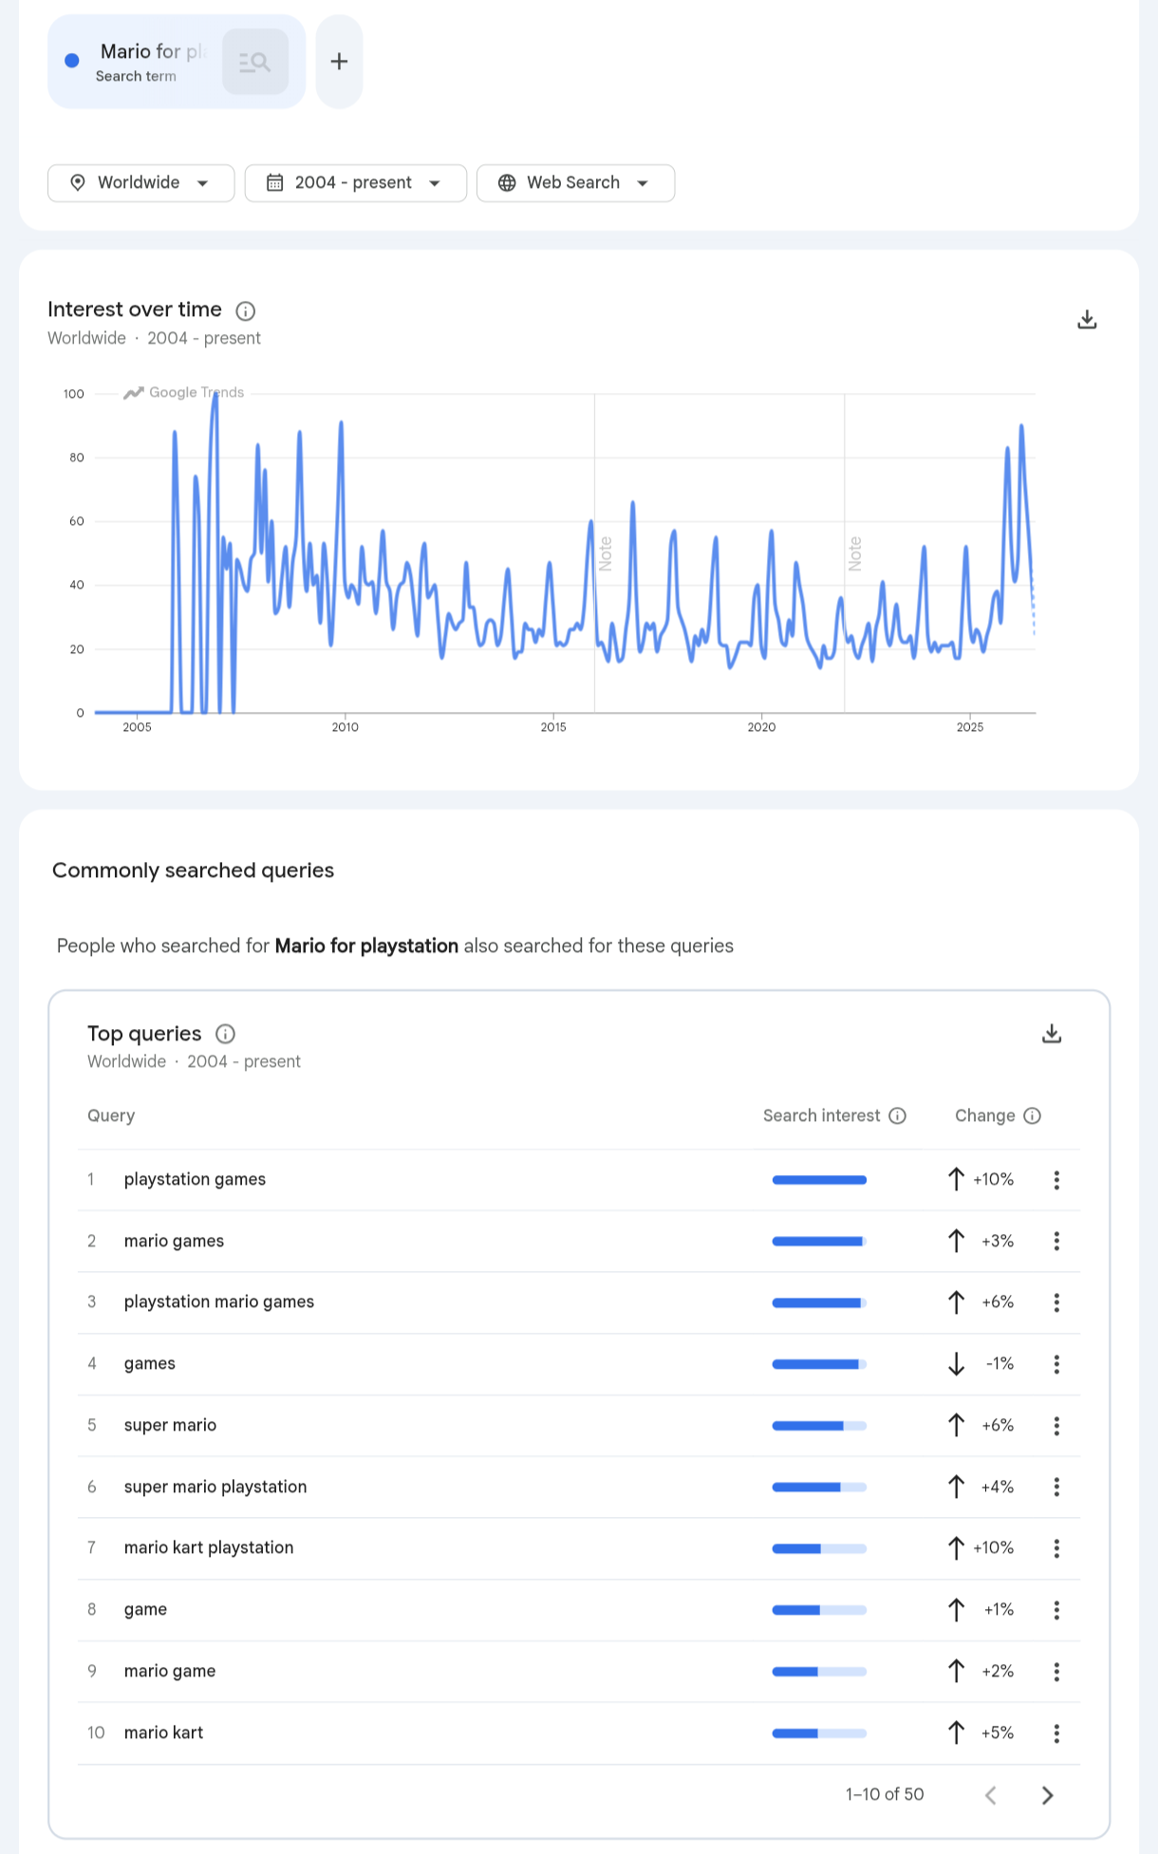
Task: Open more options for mario kart row
Action: click(x=1056, y=1733)
